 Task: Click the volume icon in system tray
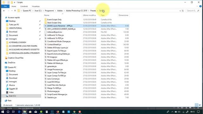point(179,112)
